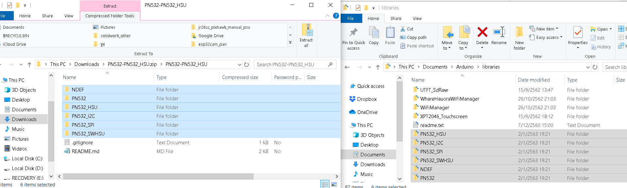
Task: Click the horizontal scrollbar in zip file list
Action: point(158,177)
